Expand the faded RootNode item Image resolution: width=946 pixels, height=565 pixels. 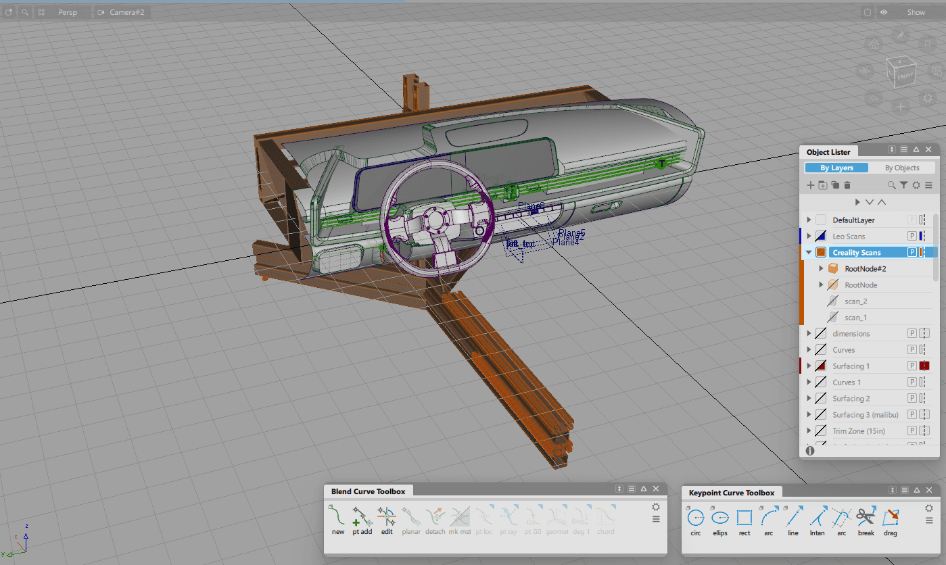coord(821,285)
